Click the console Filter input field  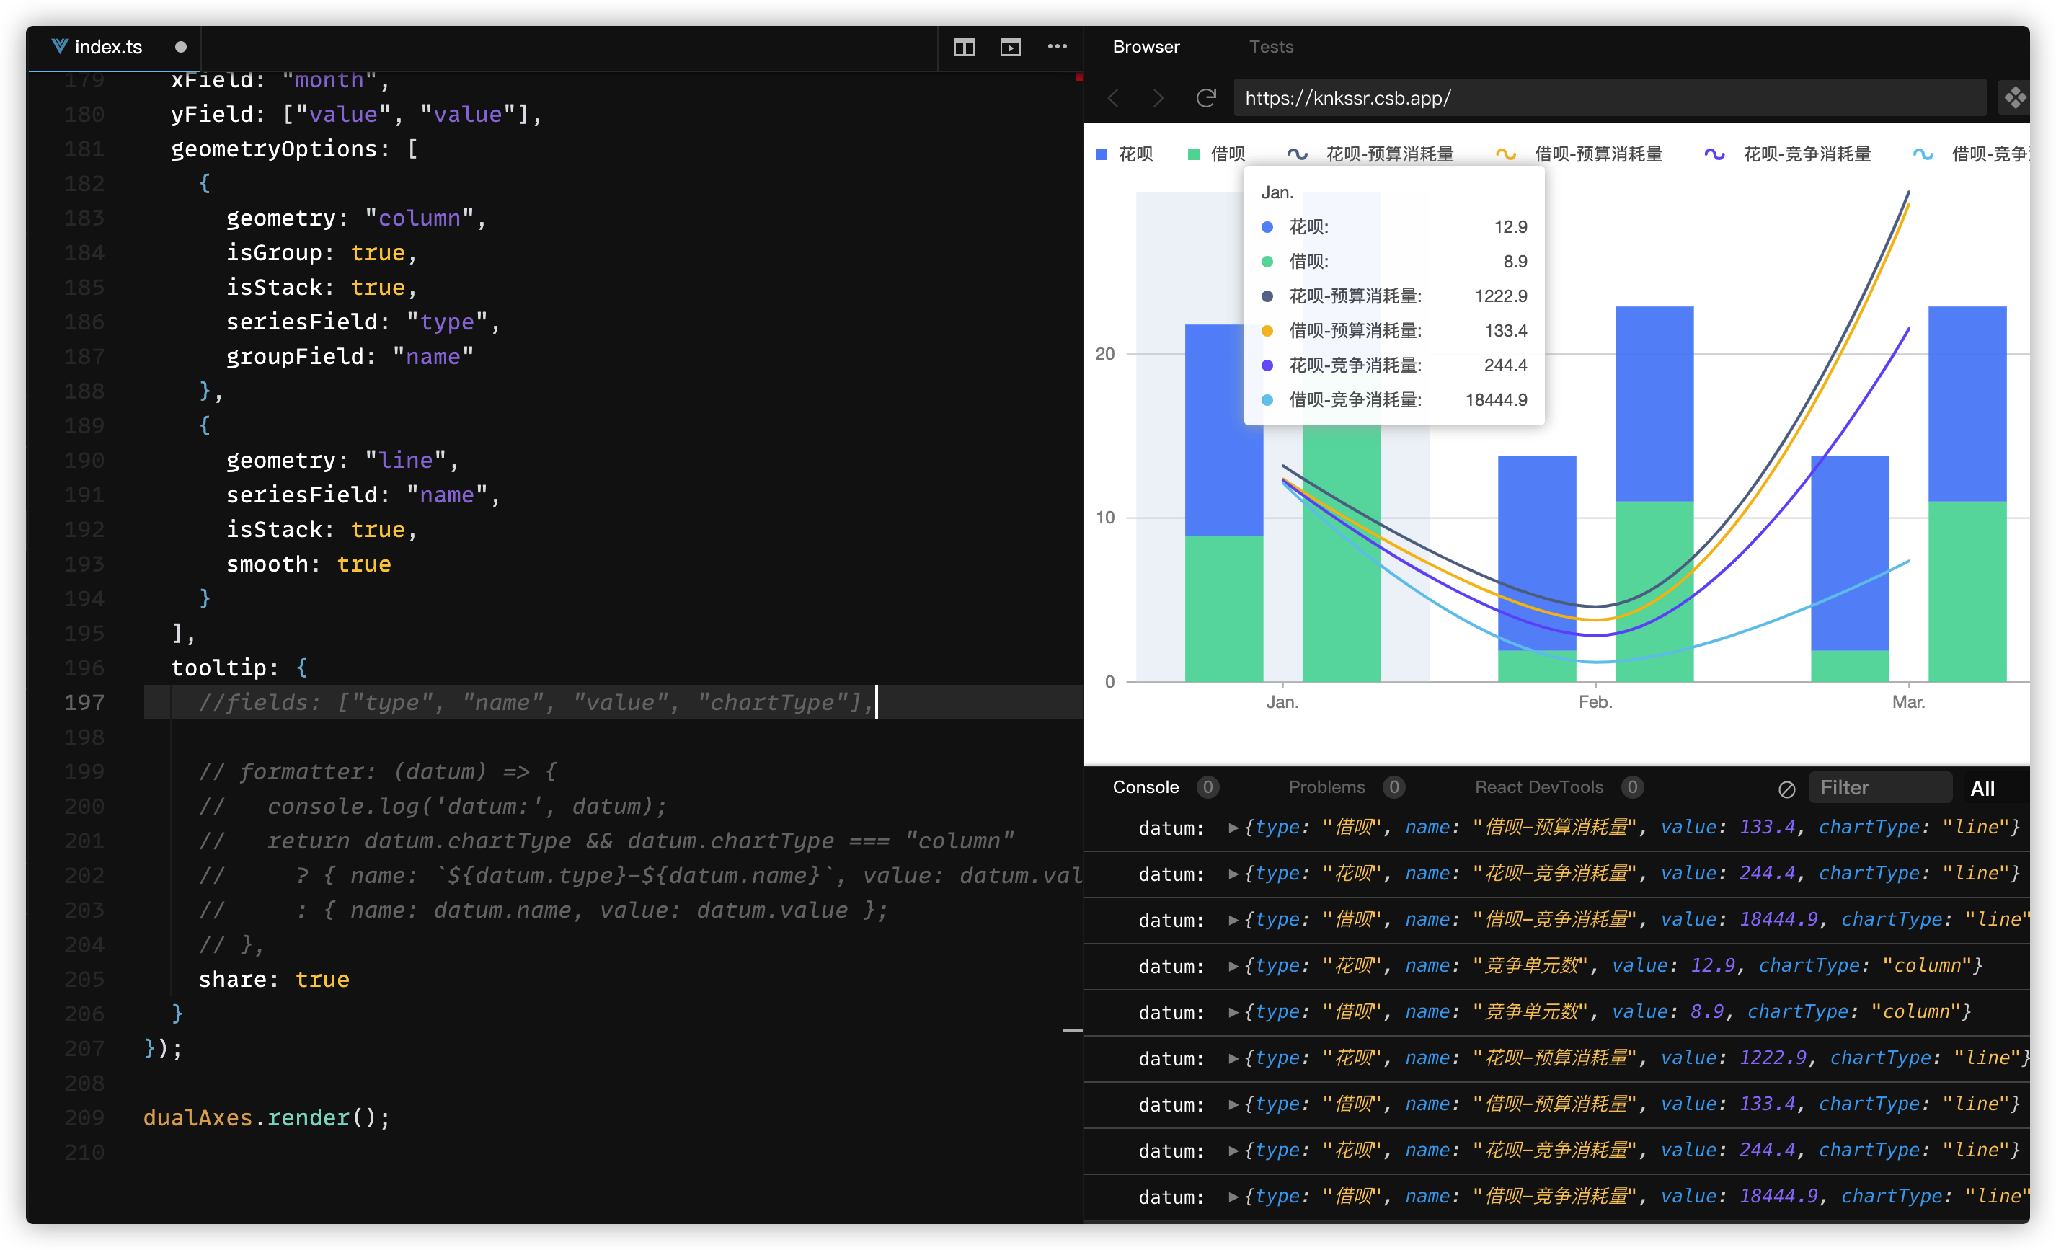click(x=1879, y=788)
